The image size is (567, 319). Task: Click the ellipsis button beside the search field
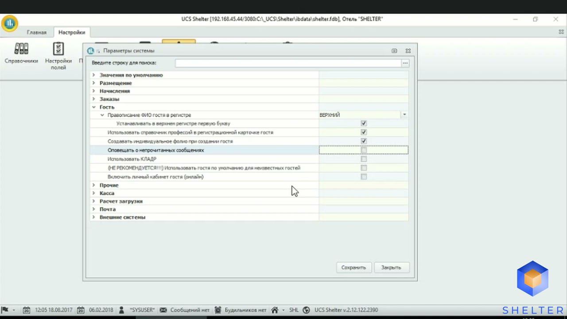click(x=405, y=63)
